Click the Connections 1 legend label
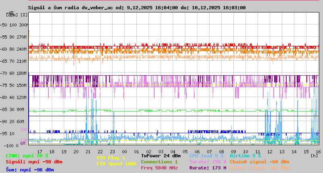 [x=159, y=162]
